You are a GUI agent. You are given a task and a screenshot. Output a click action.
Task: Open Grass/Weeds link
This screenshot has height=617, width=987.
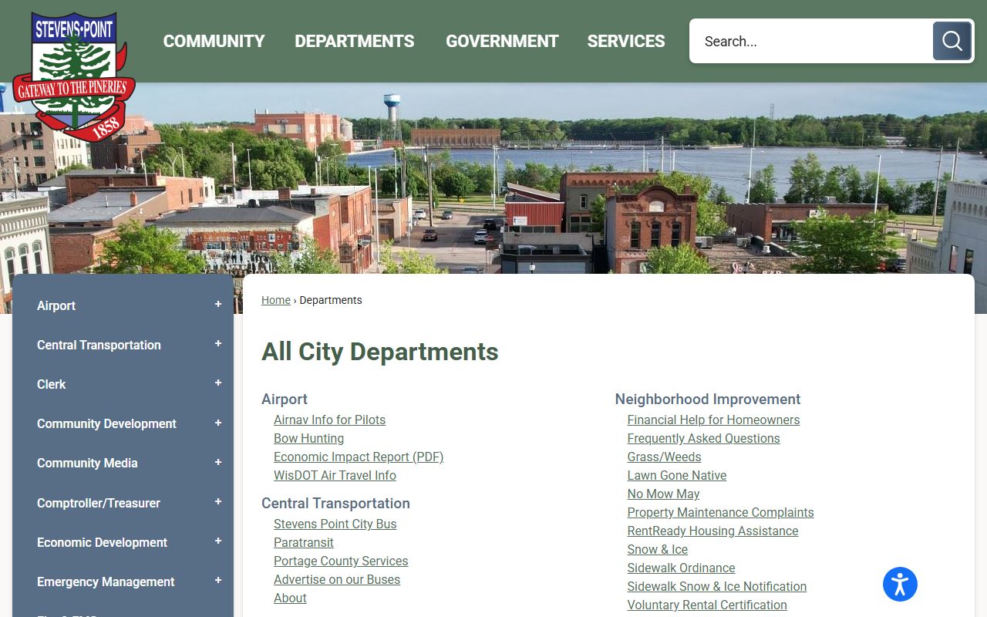click(x=664, y=457)
